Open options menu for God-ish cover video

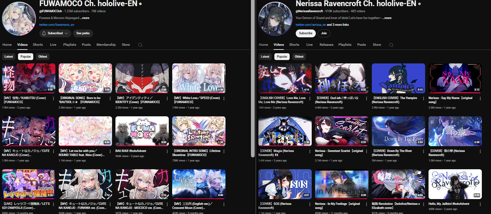click(366, 98)
